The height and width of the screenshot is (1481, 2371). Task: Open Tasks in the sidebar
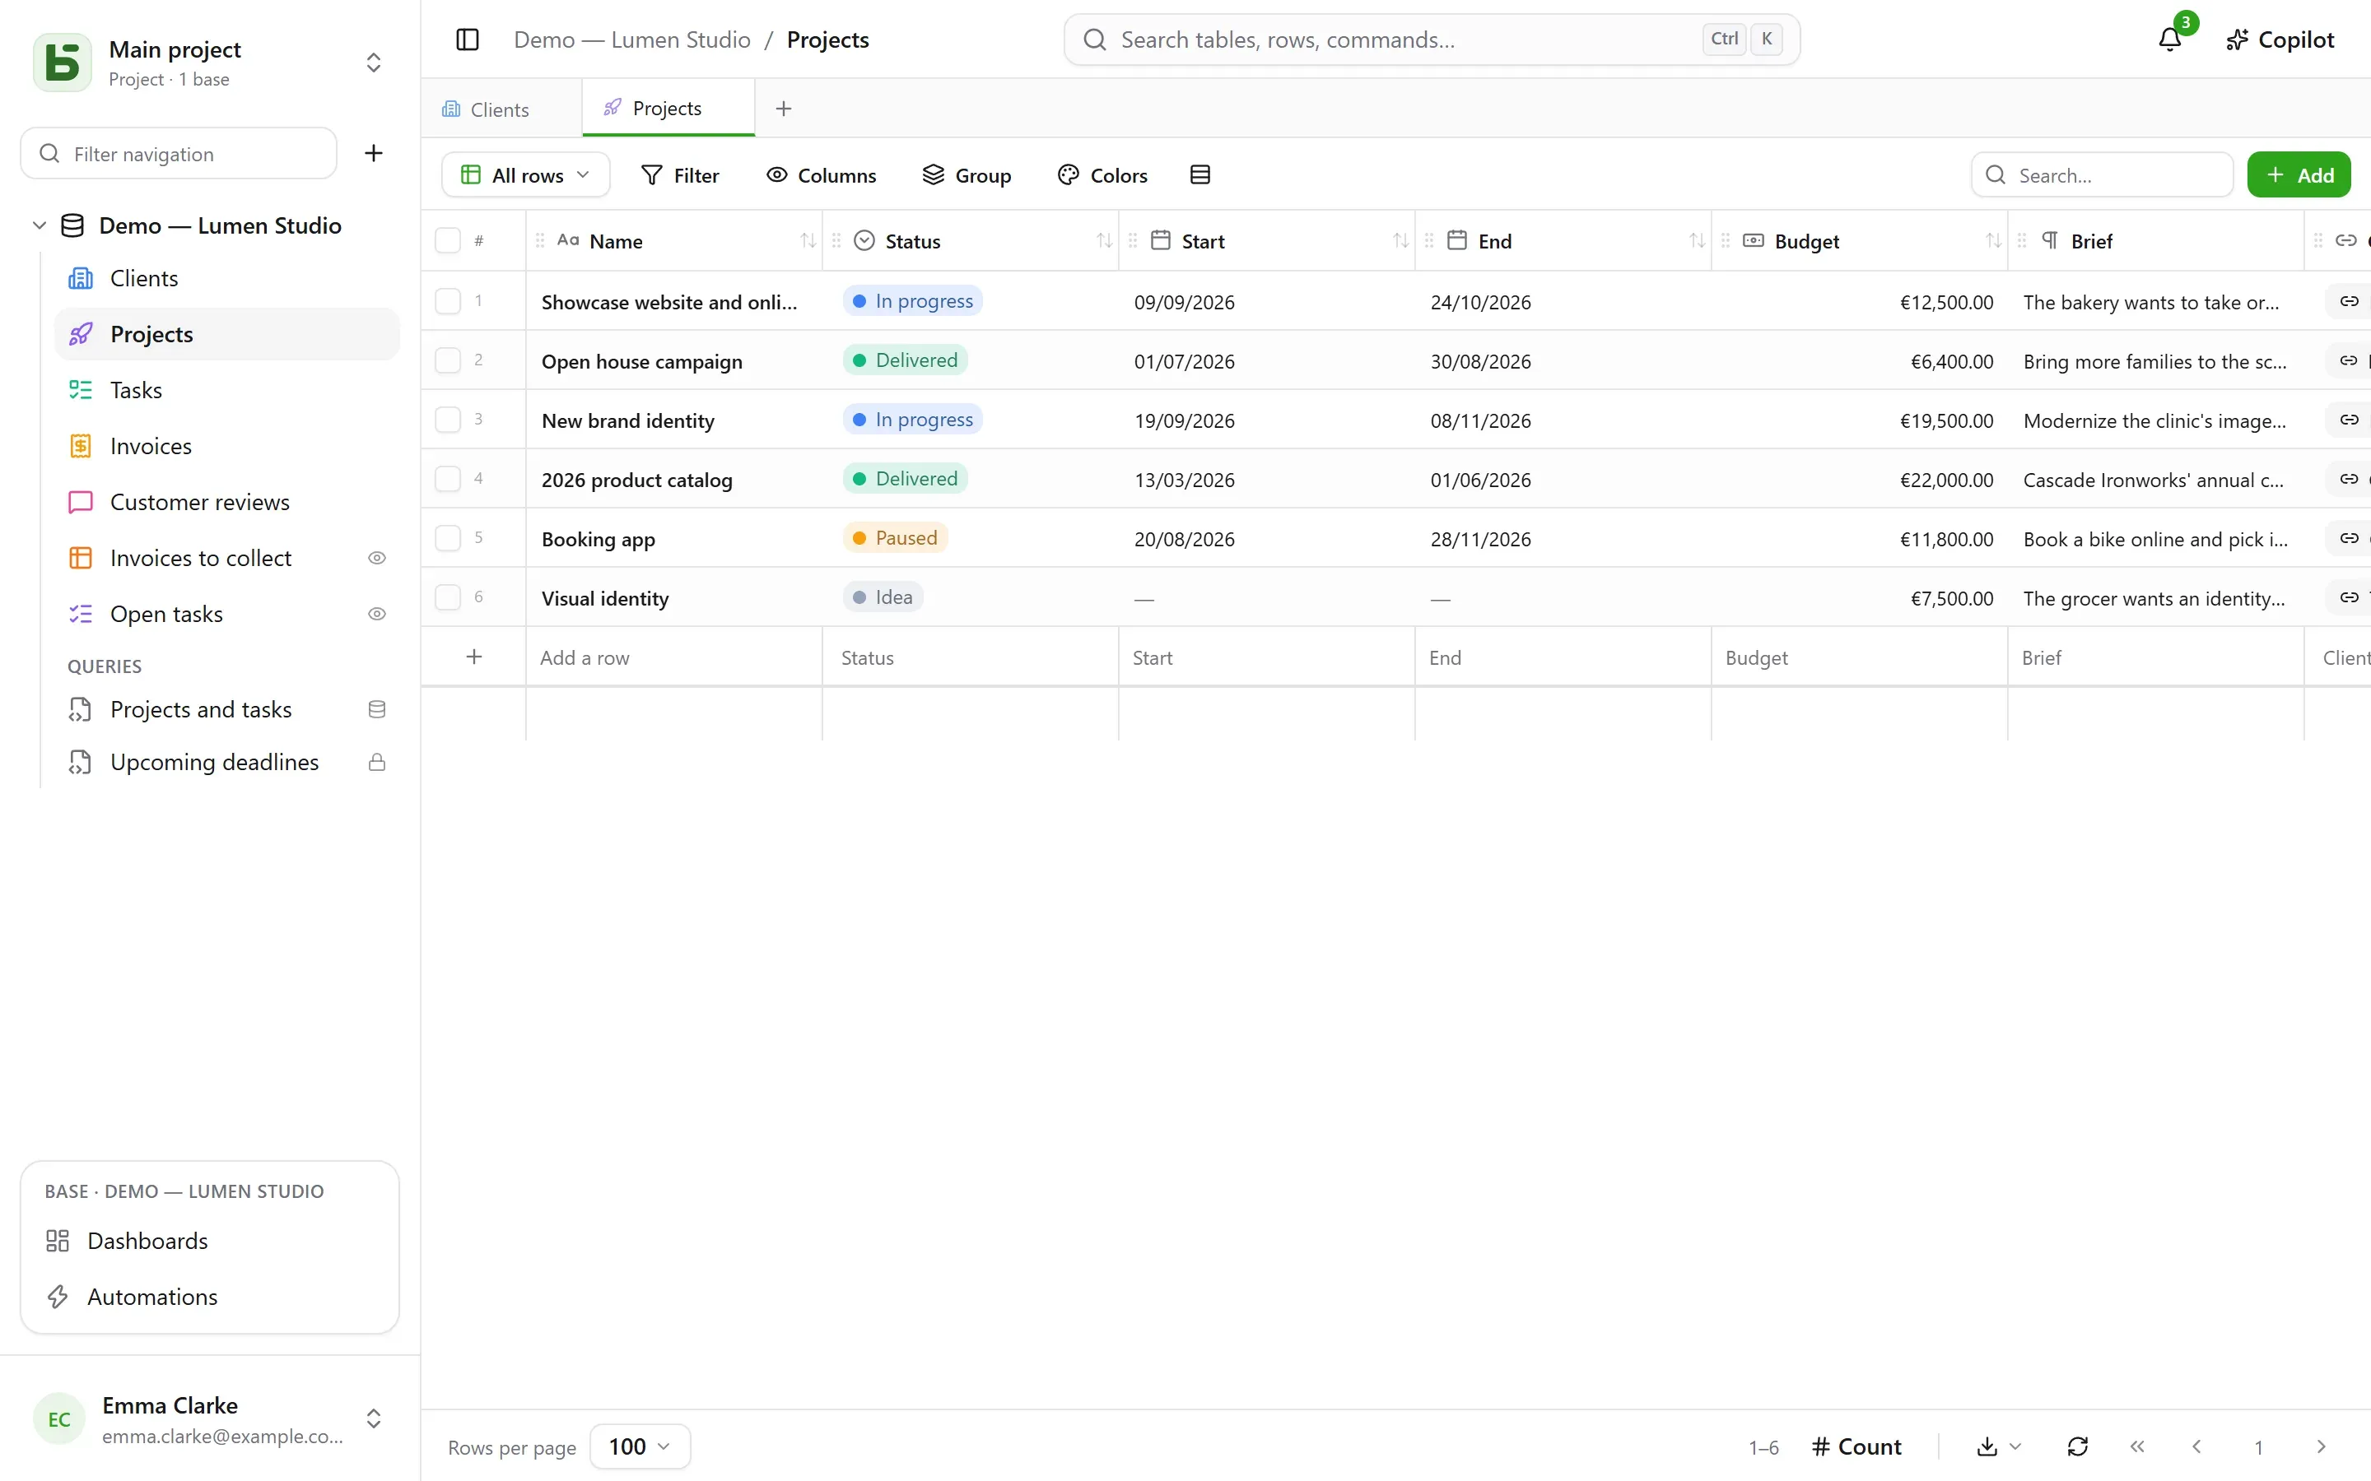pos(227,390)
